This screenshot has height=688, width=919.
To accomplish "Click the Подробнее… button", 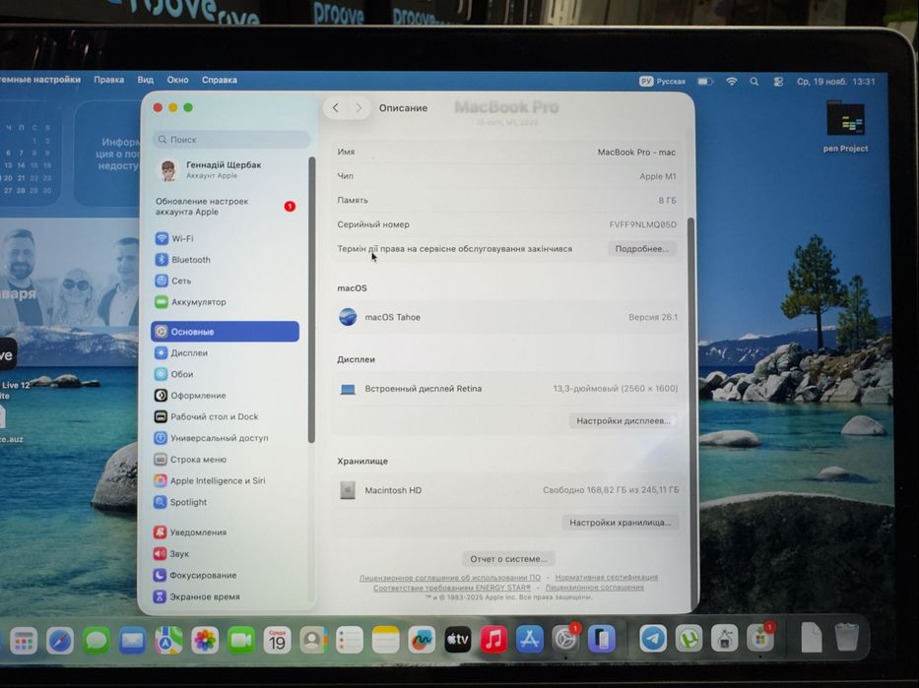I will pos(642,249).
